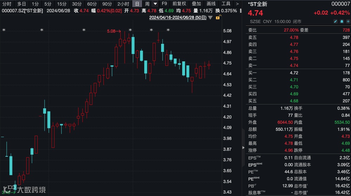Select the 15分 period tab
351x196 pixels.
pyautogui.click(x=62, y=4)
